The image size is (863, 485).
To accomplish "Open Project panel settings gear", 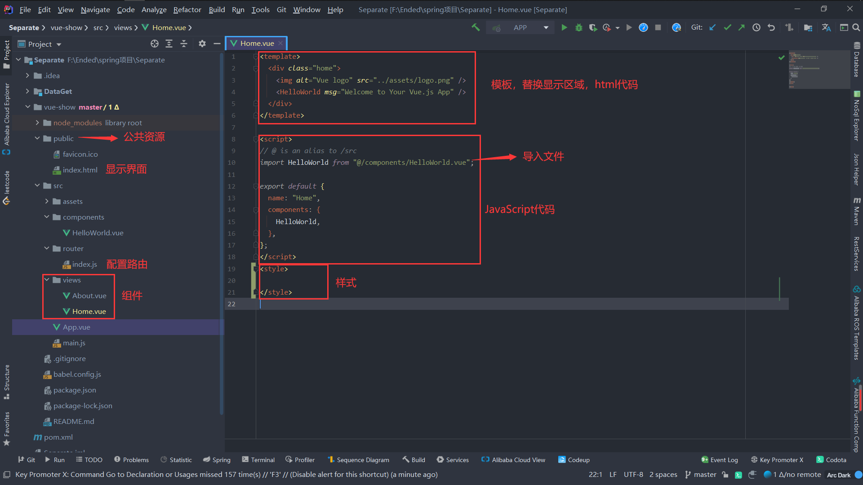I will [x=202, y=44].
